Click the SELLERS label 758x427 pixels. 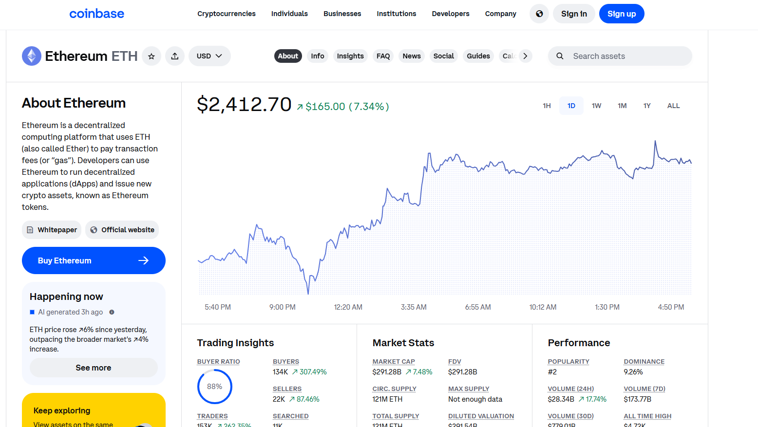[287, 389]
